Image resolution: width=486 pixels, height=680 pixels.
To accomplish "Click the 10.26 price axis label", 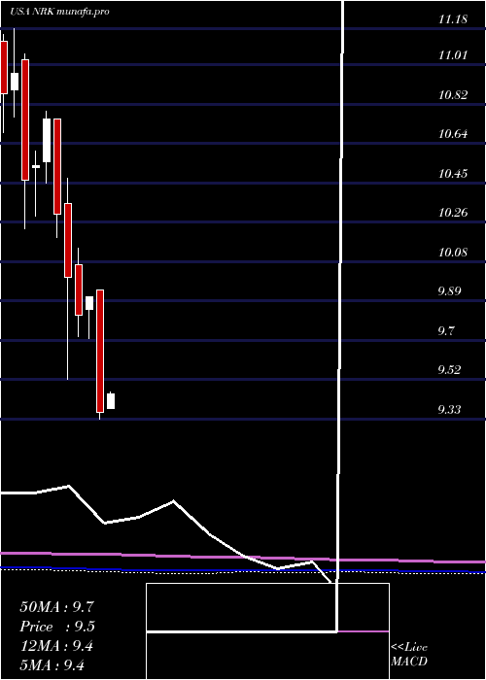I will (x=453, y=213).
